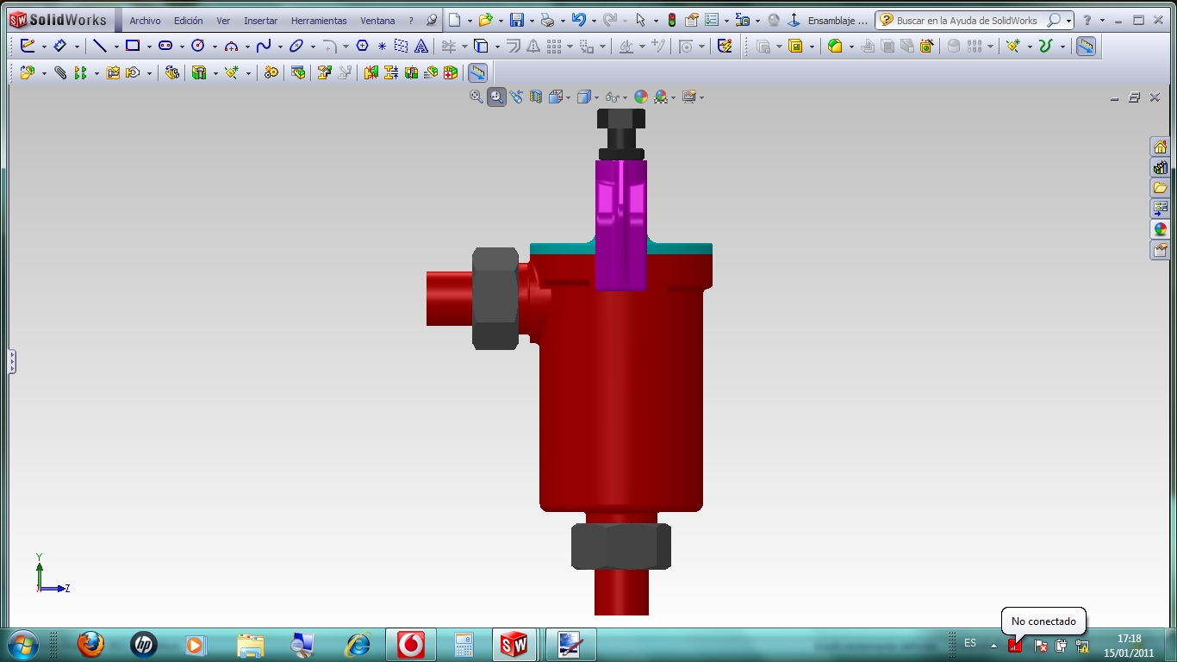Select the Spline sketch tool
Viewport: 1177px width, 662px height.
point(264,47)
